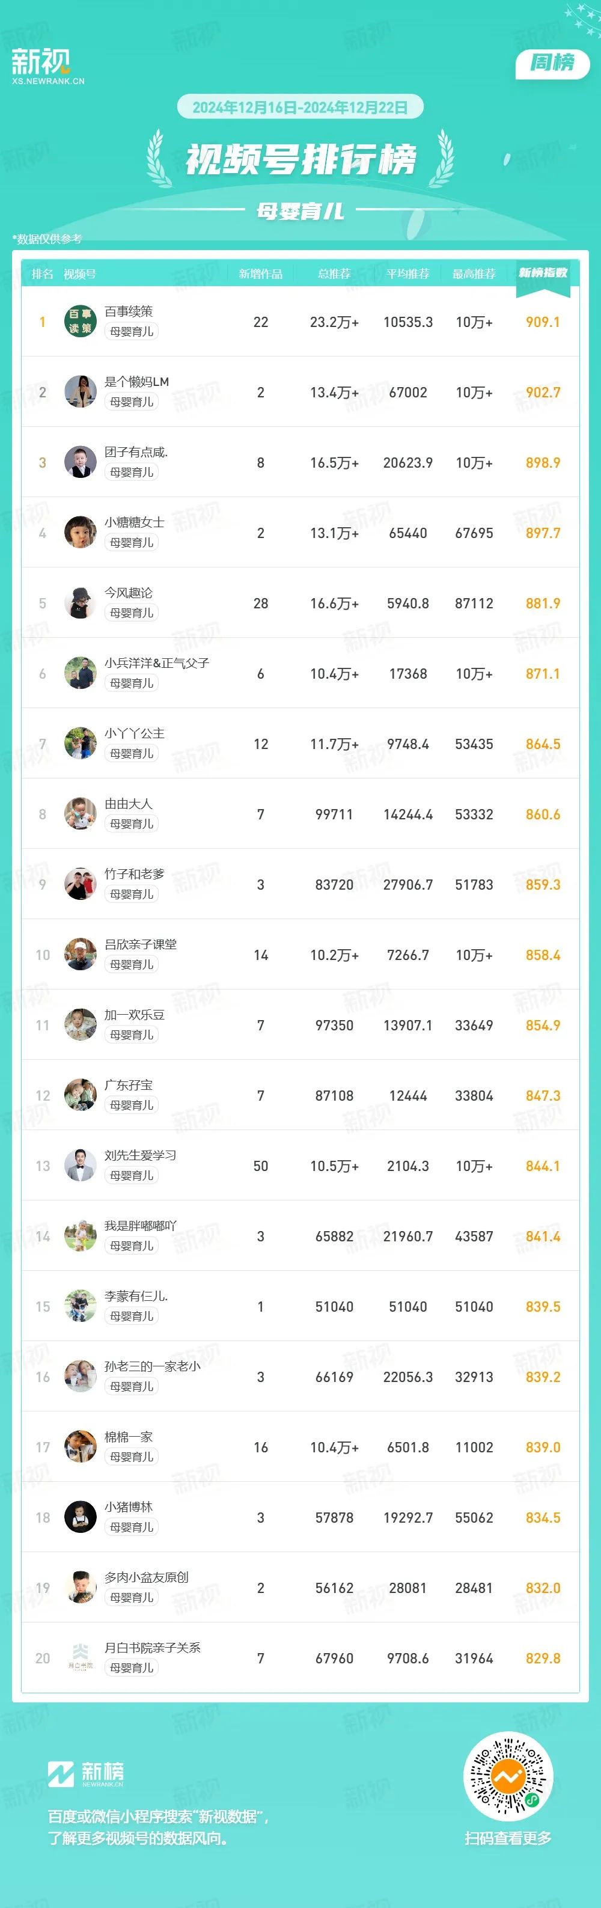Select the 月白书院亲子关系 logo icon

click(x=80, y=1659)
